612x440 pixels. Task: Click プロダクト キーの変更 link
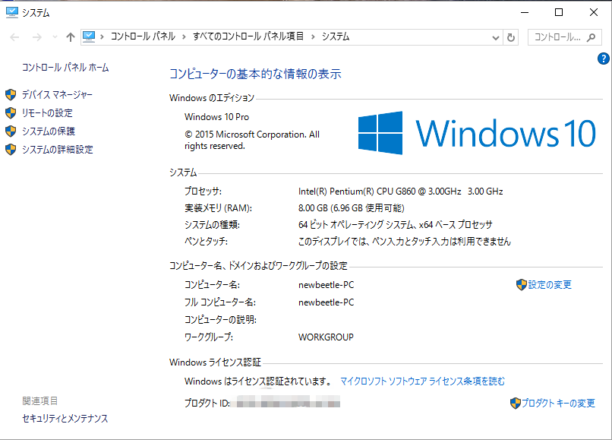pyautogui.click(x=558, y=404)
